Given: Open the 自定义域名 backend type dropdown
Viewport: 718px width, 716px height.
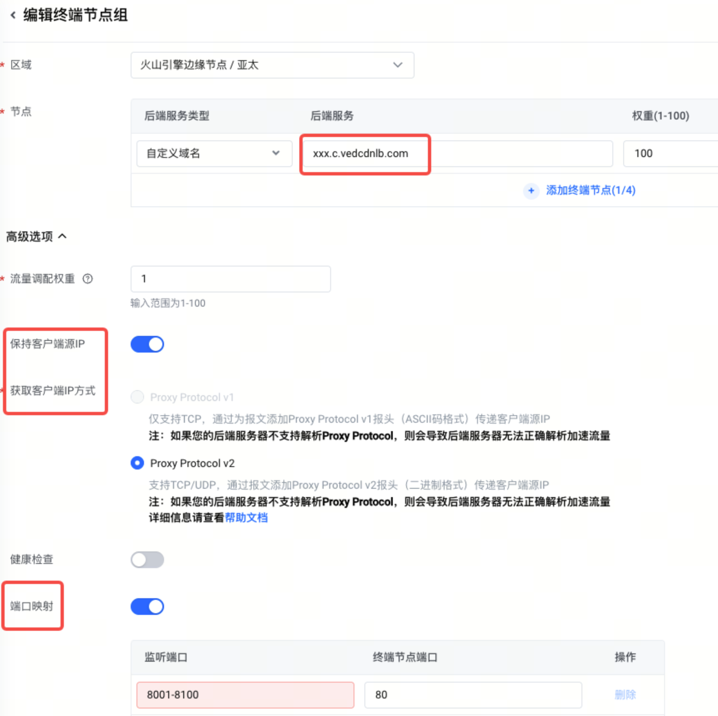Looking at the screenshot, I should 214,153.
